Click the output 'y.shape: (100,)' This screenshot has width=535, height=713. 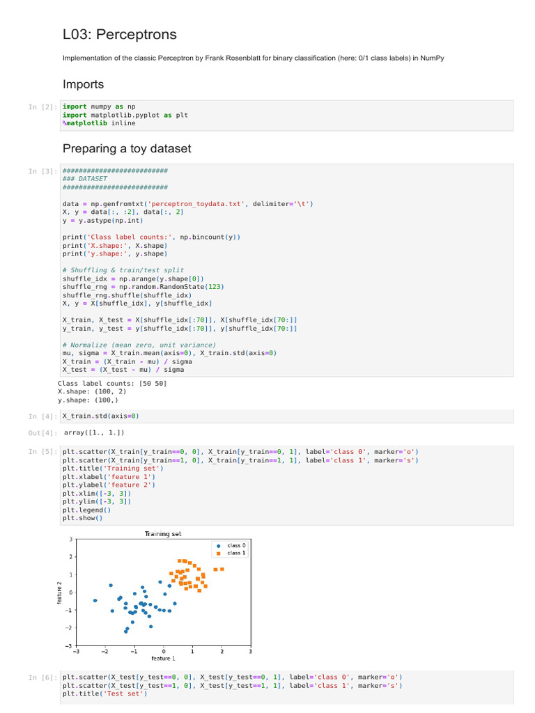click(88, 400)
